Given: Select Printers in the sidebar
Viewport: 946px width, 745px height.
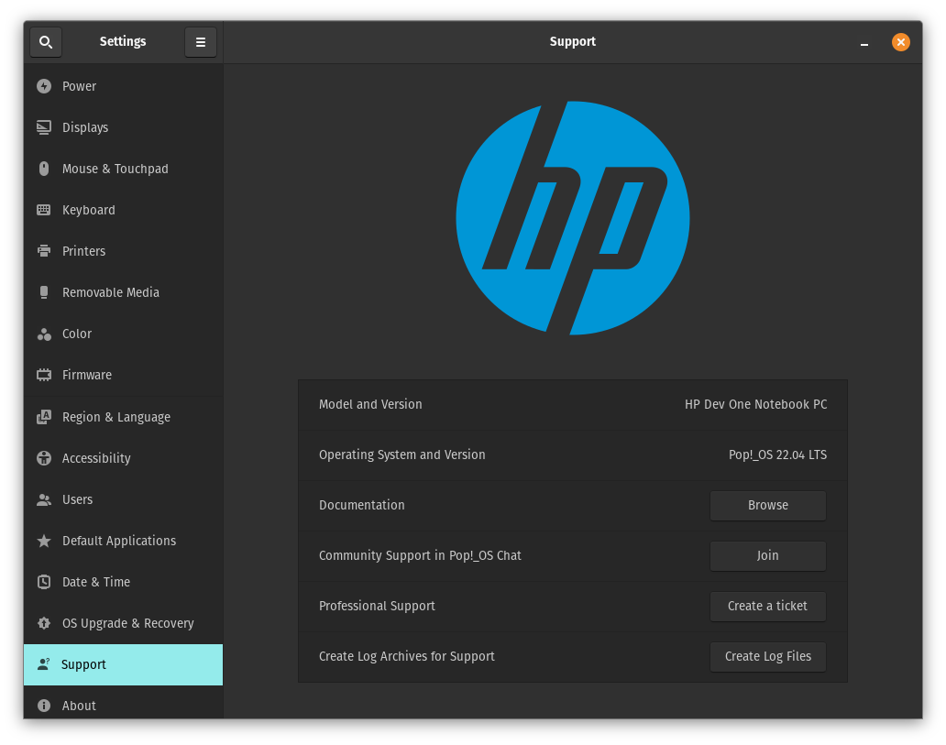Looking at the screenshot, I should point(83,251).
